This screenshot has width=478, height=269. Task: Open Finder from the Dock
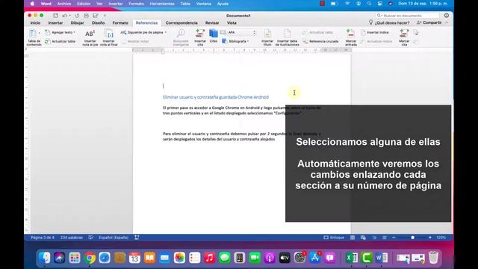(45, 258)
